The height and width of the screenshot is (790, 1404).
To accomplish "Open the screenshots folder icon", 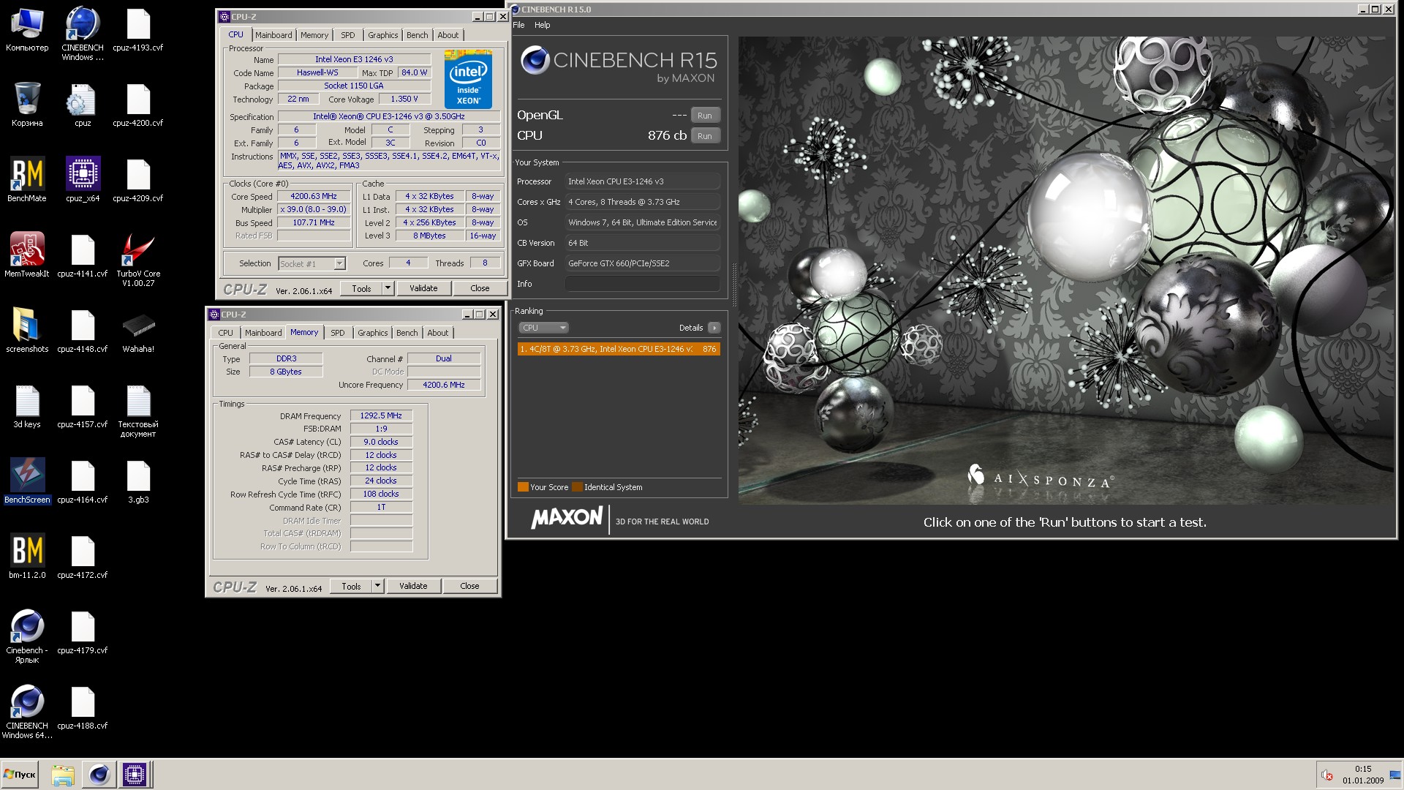I will coord(27,331).
